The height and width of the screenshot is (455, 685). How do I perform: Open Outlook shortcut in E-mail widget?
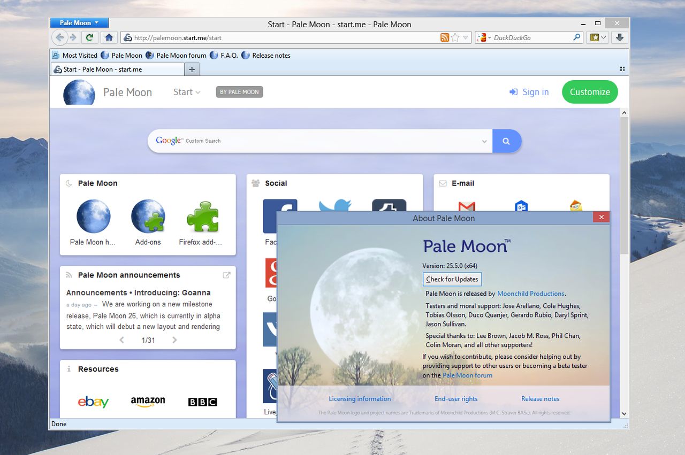click(x=521, y=206)
